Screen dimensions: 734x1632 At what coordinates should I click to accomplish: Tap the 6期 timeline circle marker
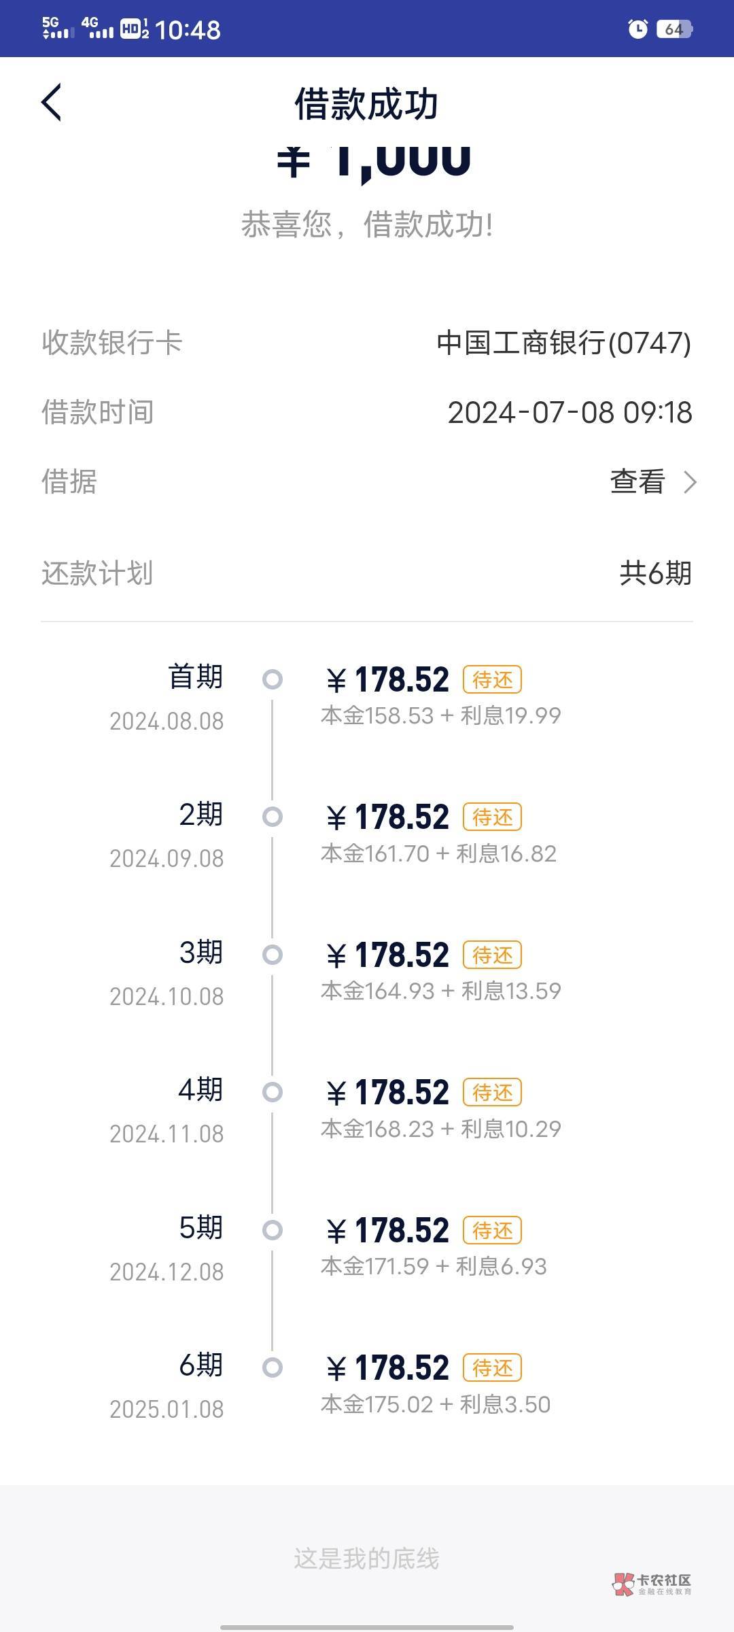tap(273, 1367)
